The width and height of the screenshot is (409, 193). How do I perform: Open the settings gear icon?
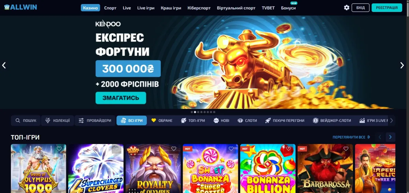[x=347, y=7]
